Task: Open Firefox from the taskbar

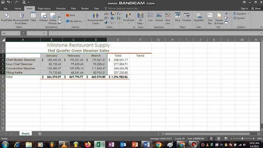Action: 88,144
